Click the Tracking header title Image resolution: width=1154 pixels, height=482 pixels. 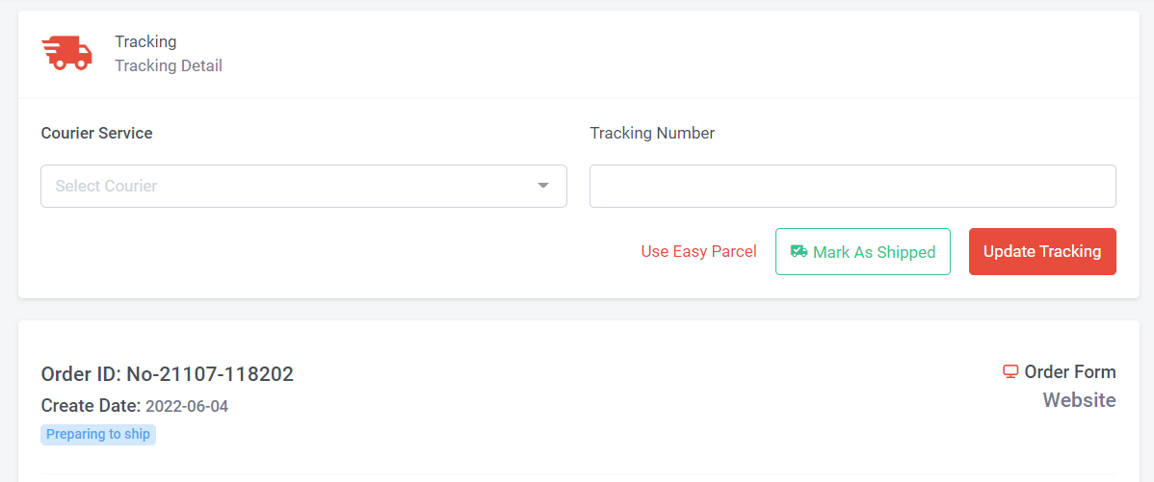145,42
